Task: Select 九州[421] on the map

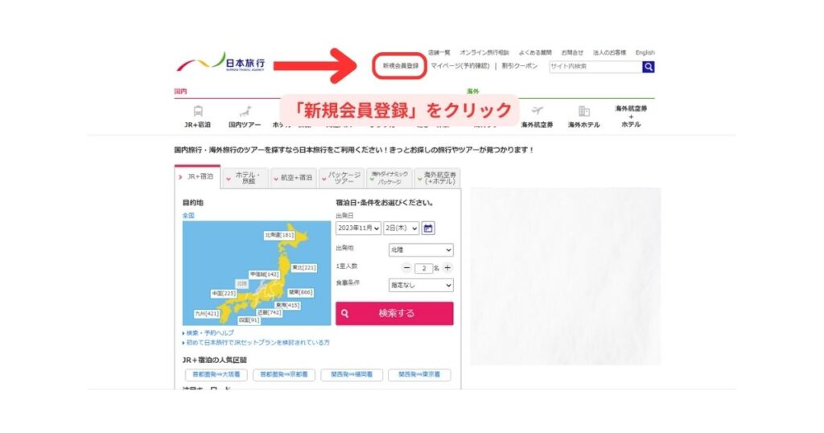Action: 207,313
